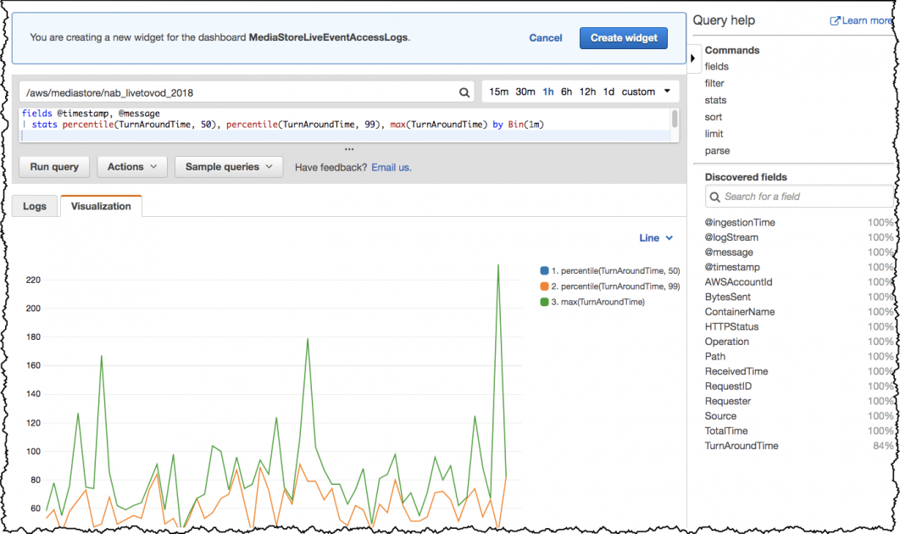Click the query editor resize ellipsis handle
The height and width of the screenshot is (534, 900).
pyautogui.click(x=348, y=150)
